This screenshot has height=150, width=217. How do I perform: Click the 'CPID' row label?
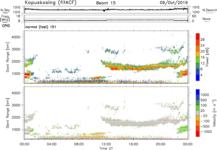(x=6, y=26)
